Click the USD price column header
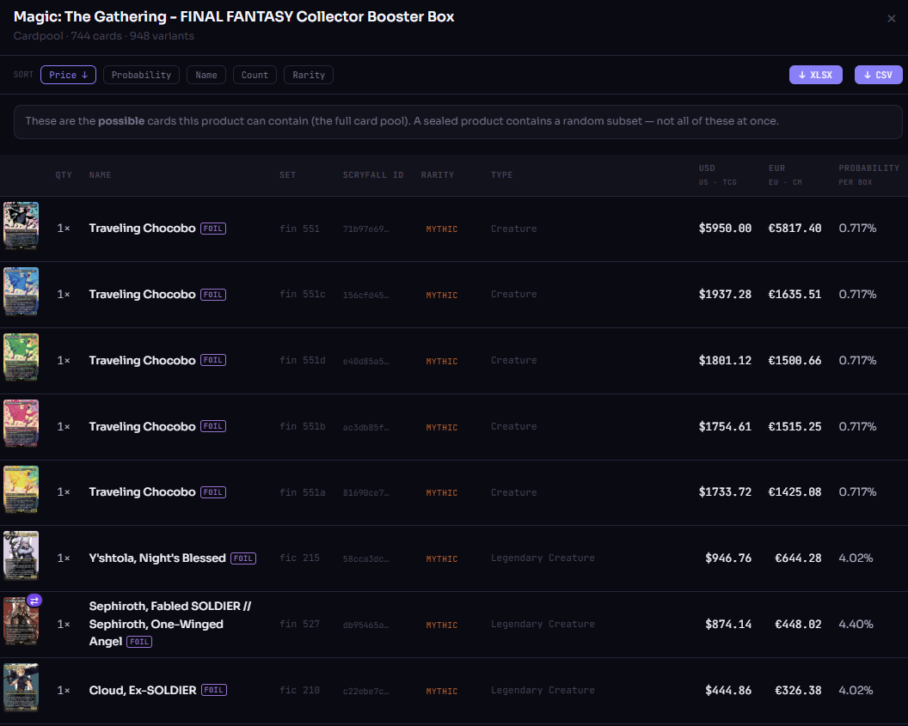 [717, 174]
